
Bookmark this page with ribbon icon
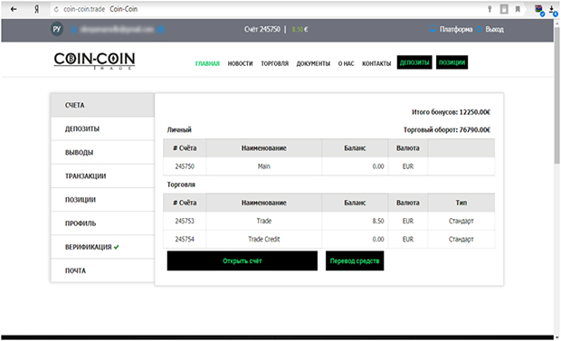tap(518, 9)
